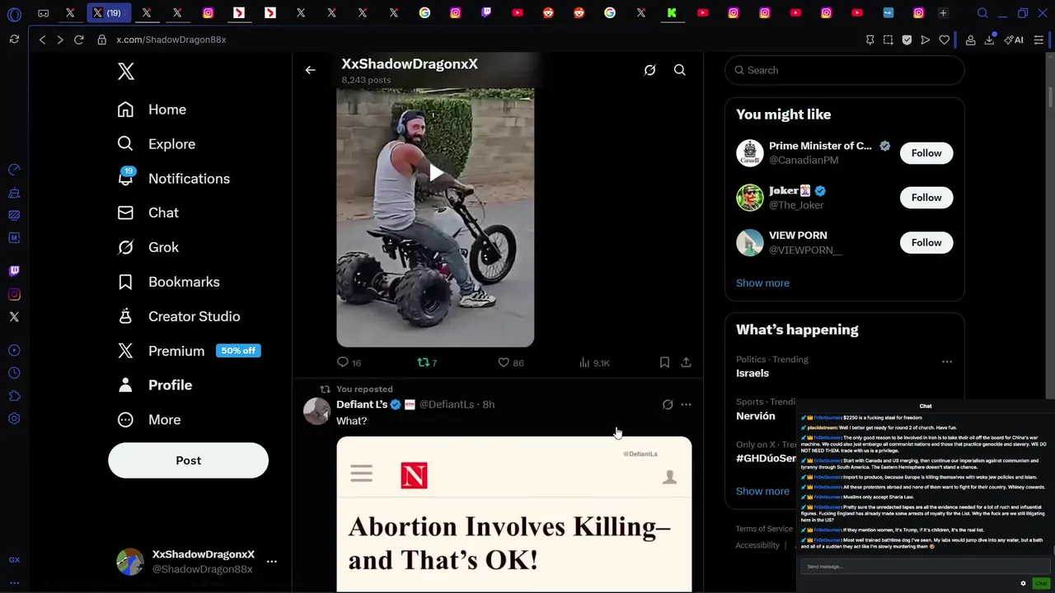
Task: Switch to the active X (19) tab
Action: 108,13
